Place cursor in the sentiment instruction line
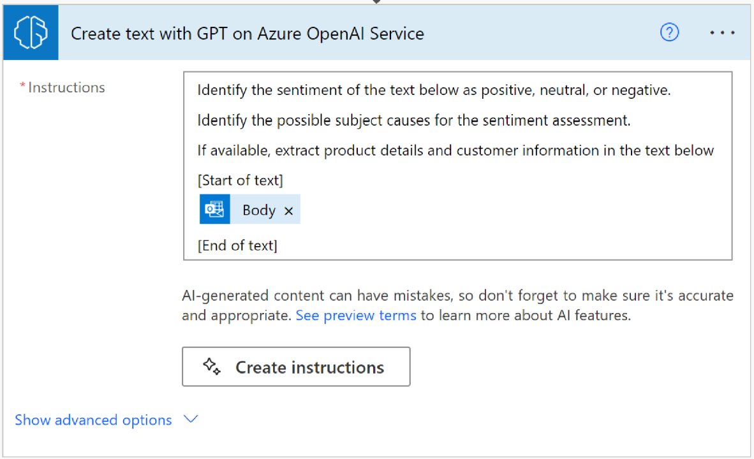 click(x=434, y=91)
